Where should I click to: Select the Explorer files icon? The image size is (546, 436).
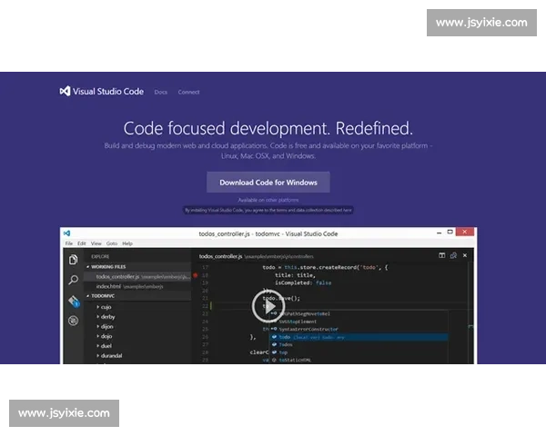(73, 260)
